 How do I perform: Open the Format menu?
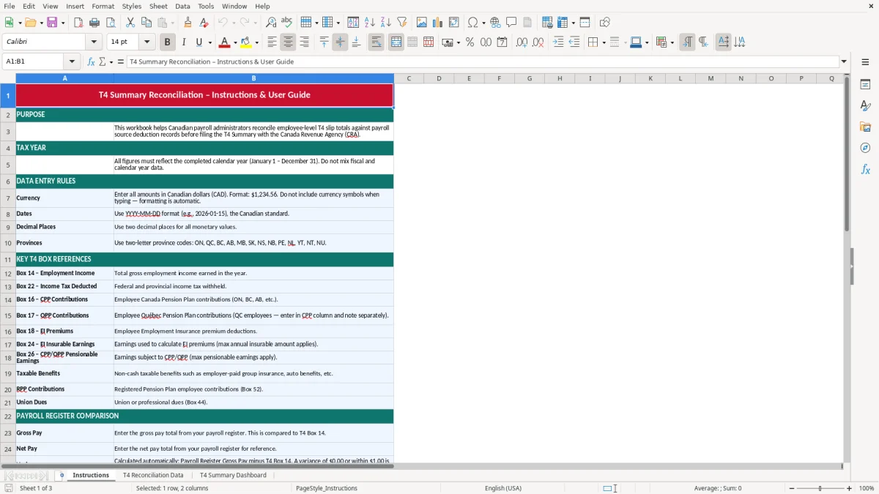pyautogui.click(x=103, y=6)
